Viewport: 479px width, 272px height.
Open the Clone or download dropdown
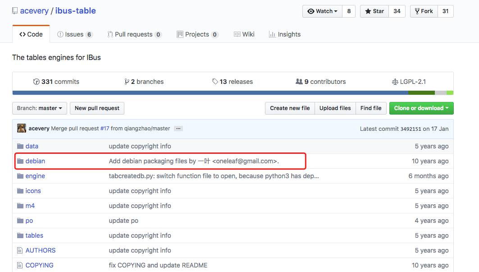tap(421, 108)
